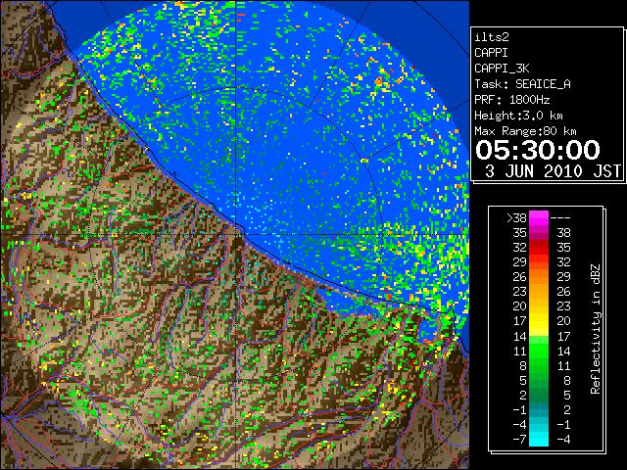Click the 'Task: SEAICE_A' line
Screen dimensions: 627x470
(522, 84)
